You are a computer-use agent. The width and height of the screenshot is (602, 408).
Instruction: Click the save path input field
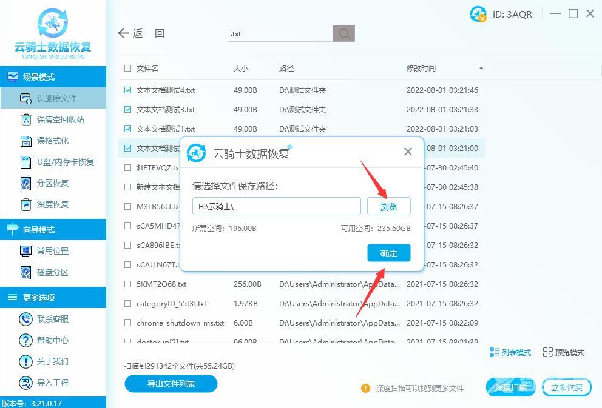pyautogui.click(x=277, y=206)
